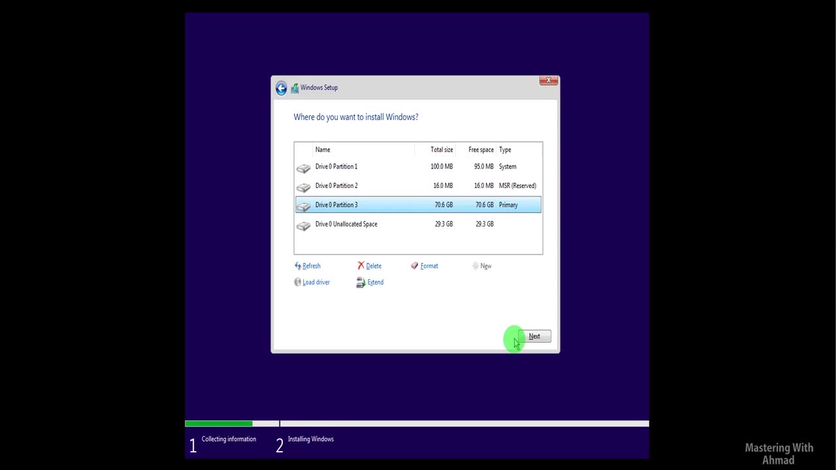Viewport: 836px width, 470px height.
Task: Click the green setup progress bar
Action: tap(219, 424)
